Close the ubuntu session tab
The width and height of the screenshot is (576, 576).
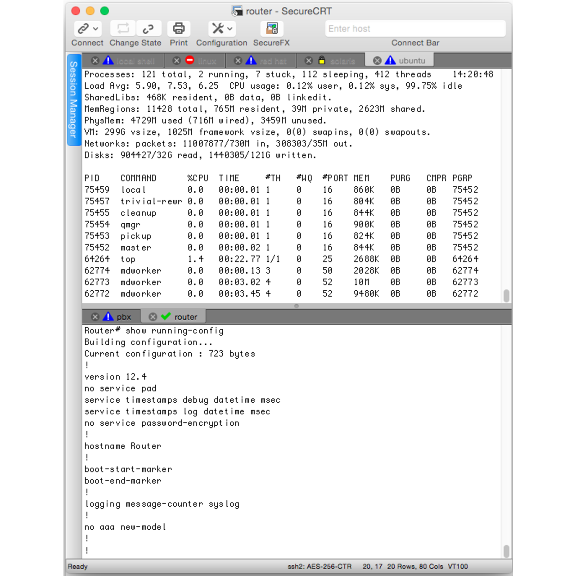pos(377,61)
